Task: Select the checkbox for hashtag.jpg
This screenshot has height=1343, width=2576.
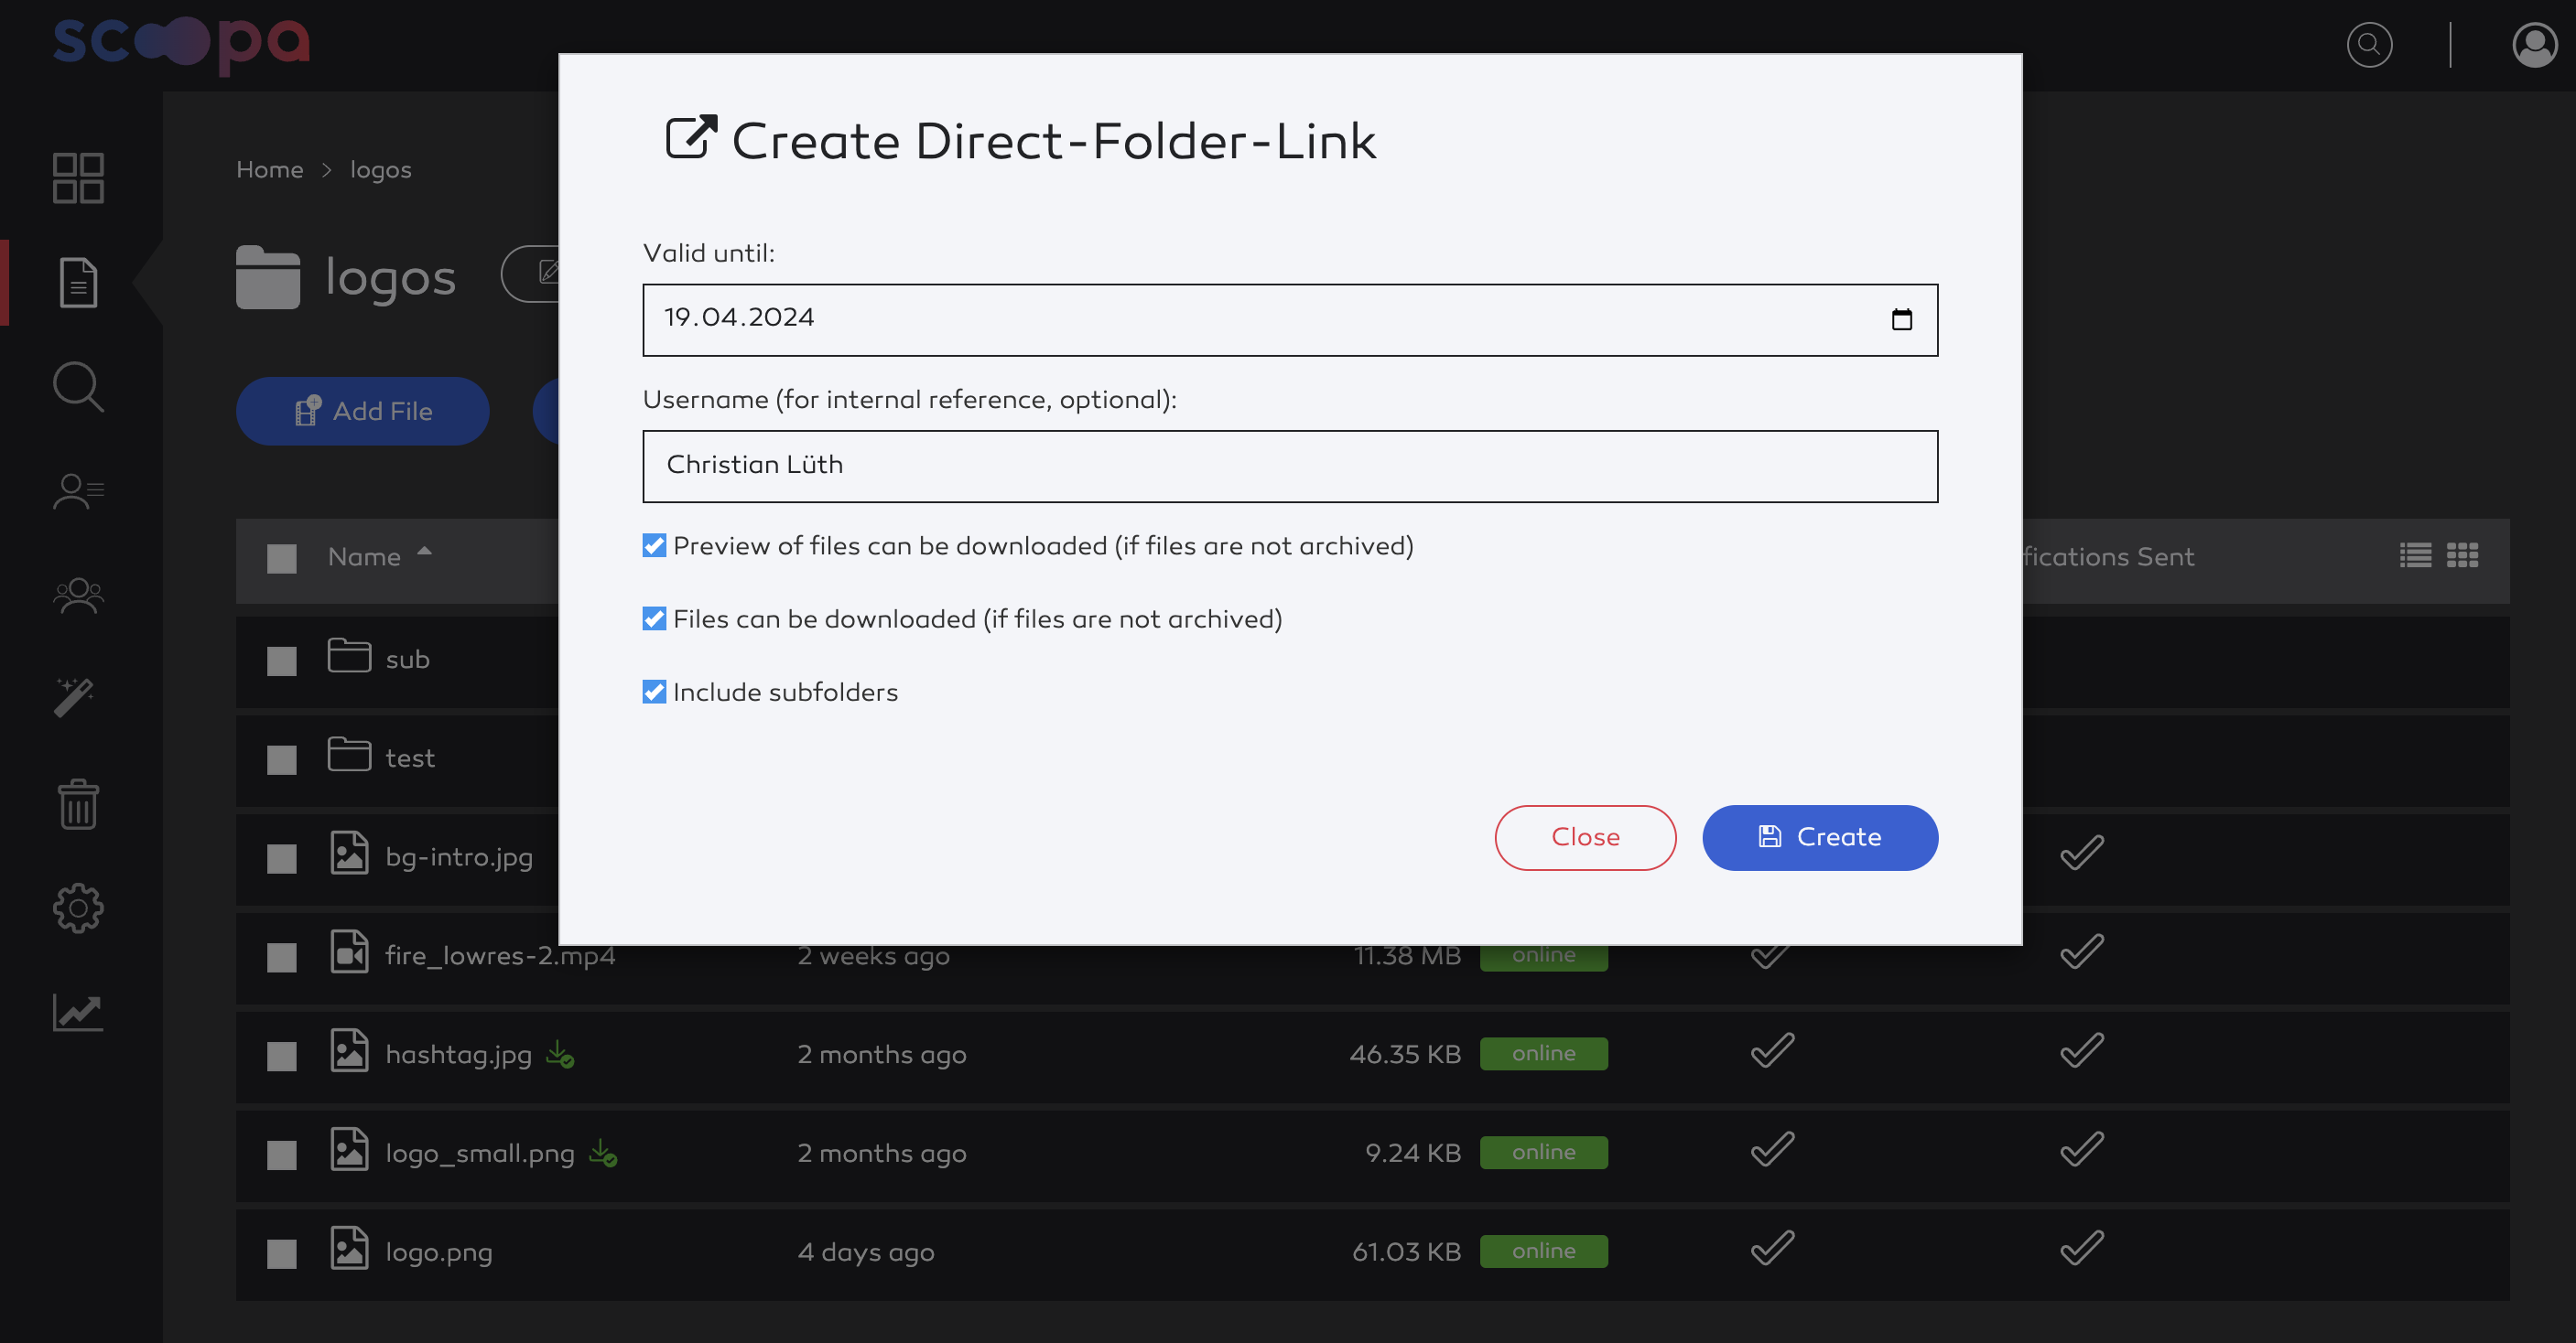Action: (x=282, y=1057)
